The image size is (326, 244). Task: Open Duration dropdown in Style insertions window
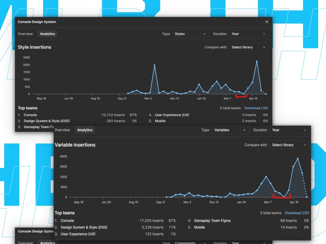click(x=248, y=34)
